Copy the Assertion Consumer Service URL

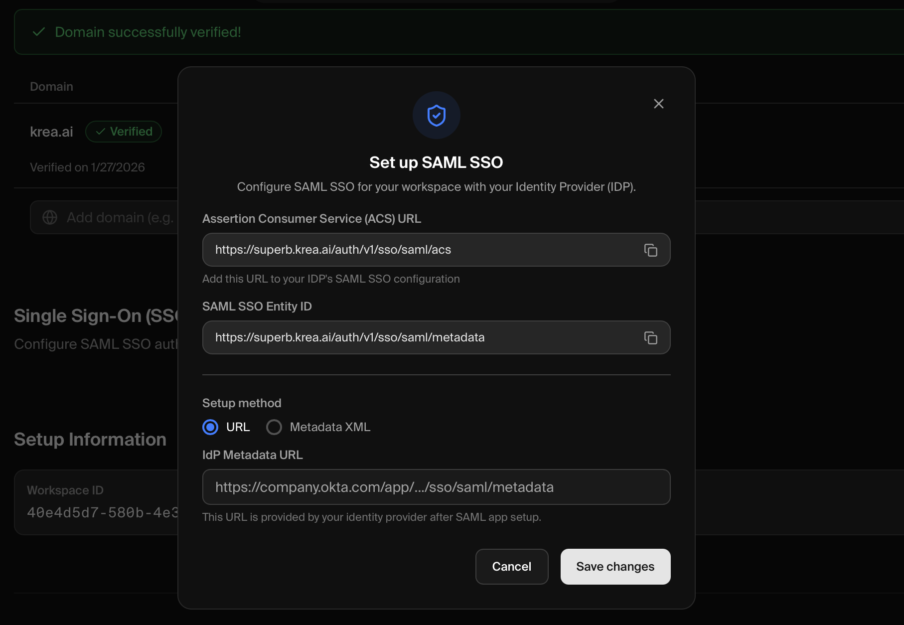click(650, 250)
